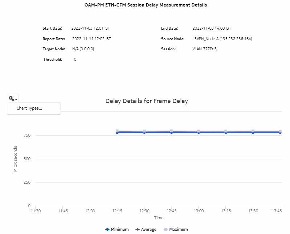Click the Session value VLAN-777Pri3
Viewport: 290px width, 234px height.
click(204, 49)
